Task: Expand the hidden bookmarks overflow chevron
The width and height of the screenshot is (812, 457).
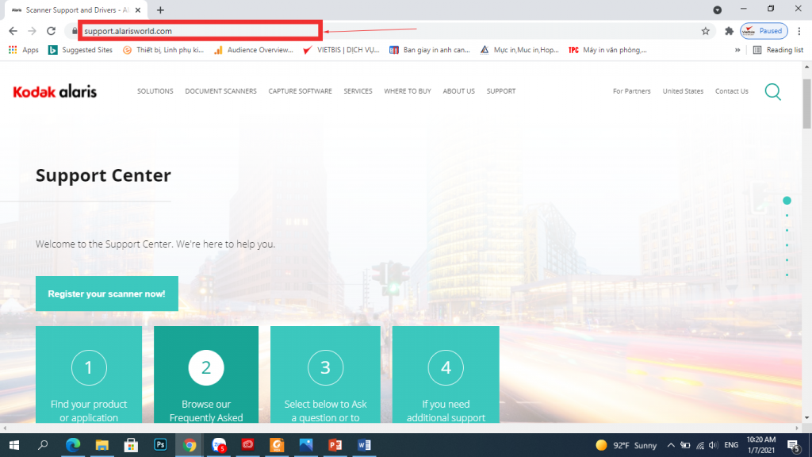Action: 738,50
